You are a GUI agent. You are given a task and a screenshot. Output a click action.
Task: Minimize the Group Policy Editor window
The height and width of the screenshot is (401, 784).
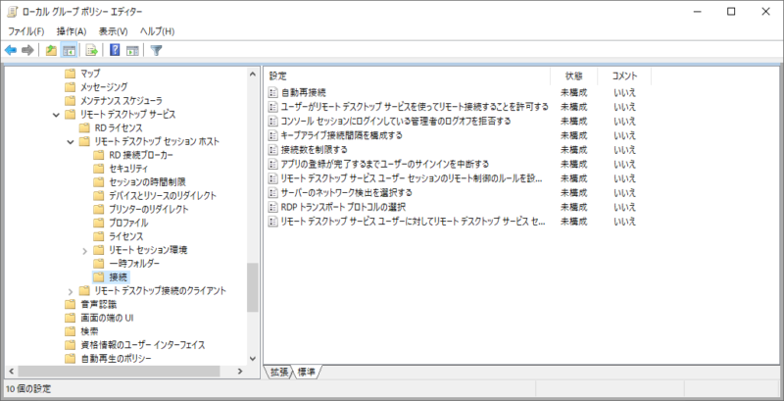coord(697,12)
